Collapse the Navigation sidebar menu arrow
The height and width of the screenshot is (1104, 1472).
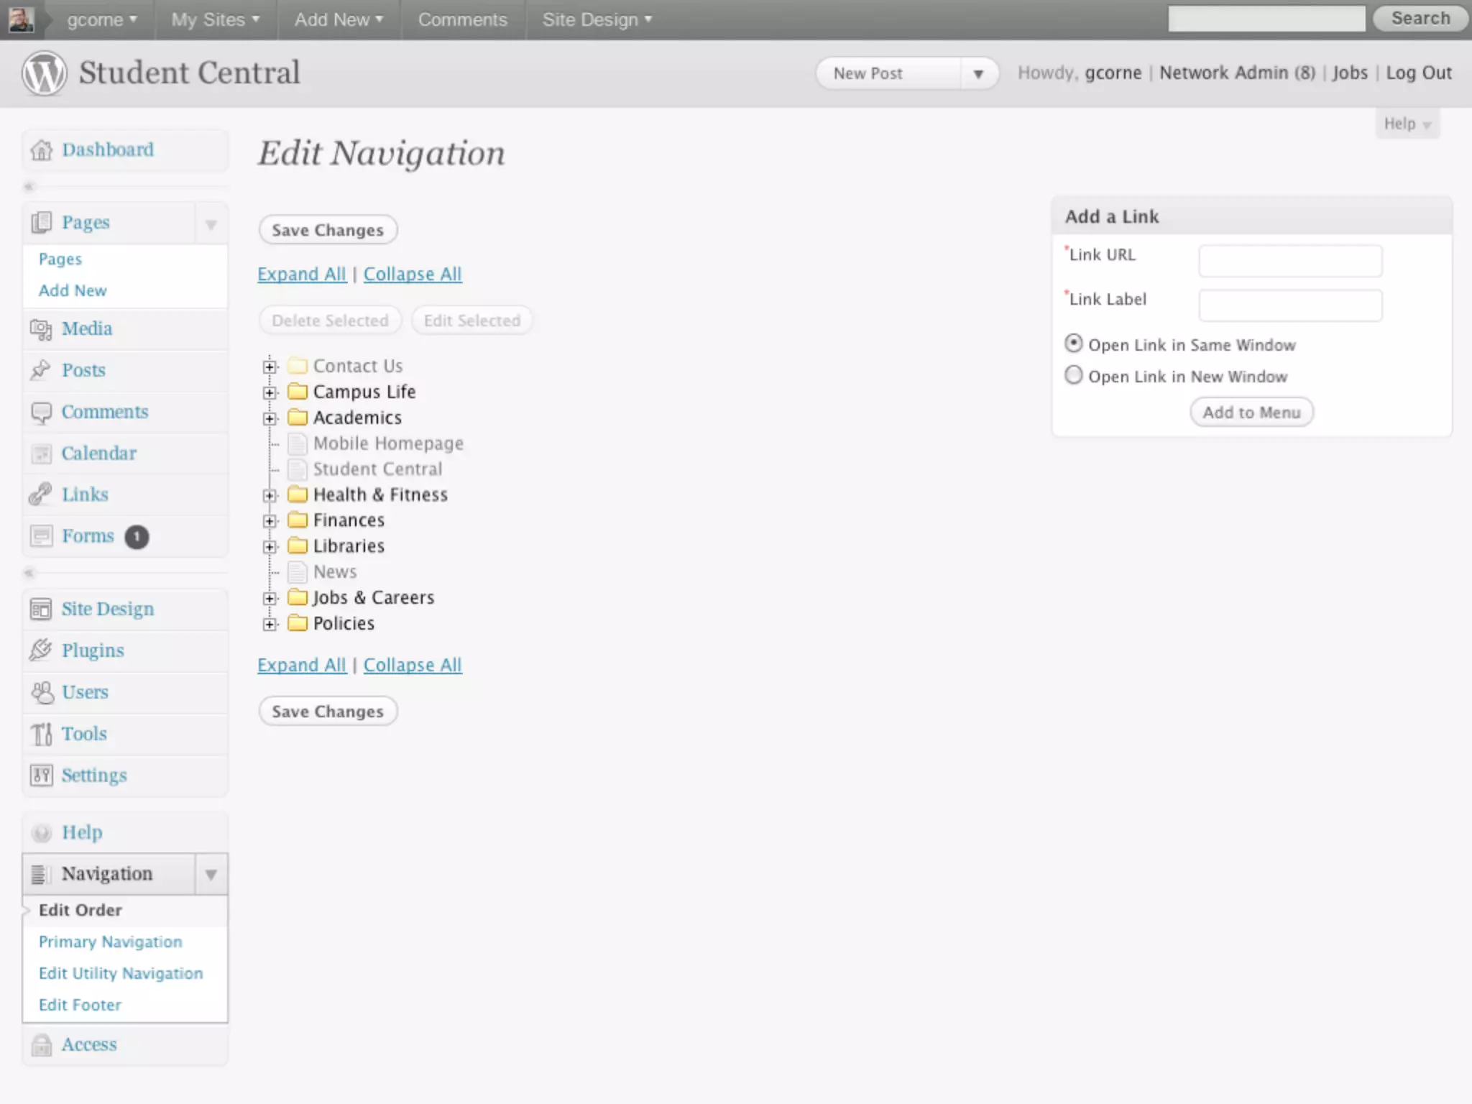click(x=211, y=874)
